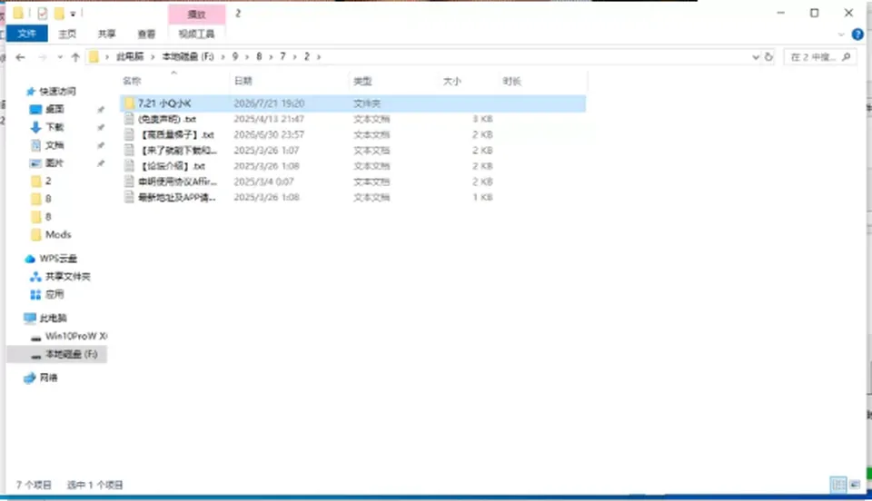This screenshot has height=501, width=872.
Task: Expand the ribbon with the chevron
Action: pos(841,34)
